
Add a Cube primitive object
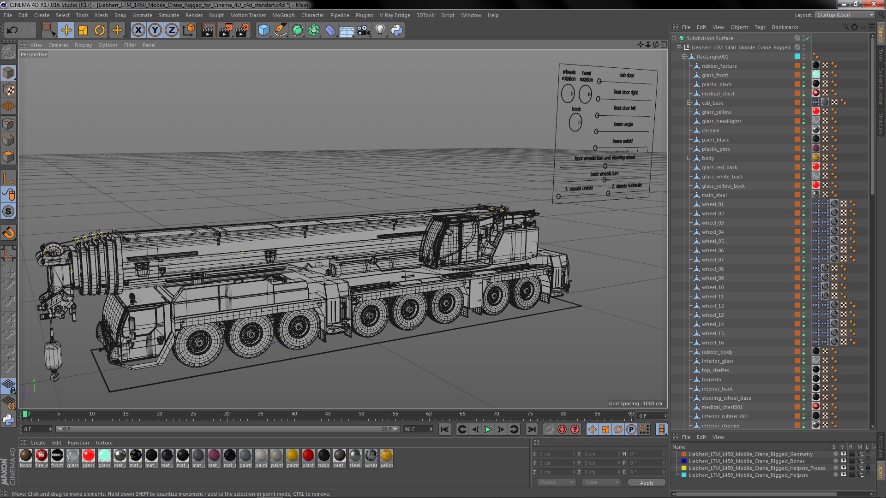263,30
